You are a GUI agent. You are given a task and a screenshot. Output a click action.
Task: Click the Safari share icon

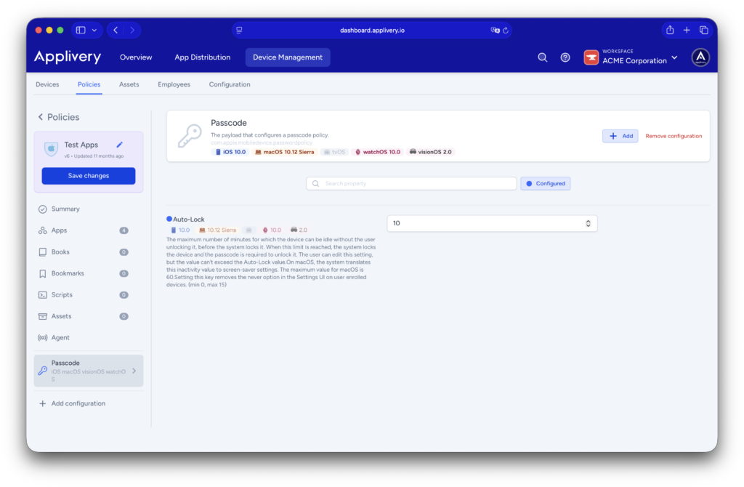(669, 30)
